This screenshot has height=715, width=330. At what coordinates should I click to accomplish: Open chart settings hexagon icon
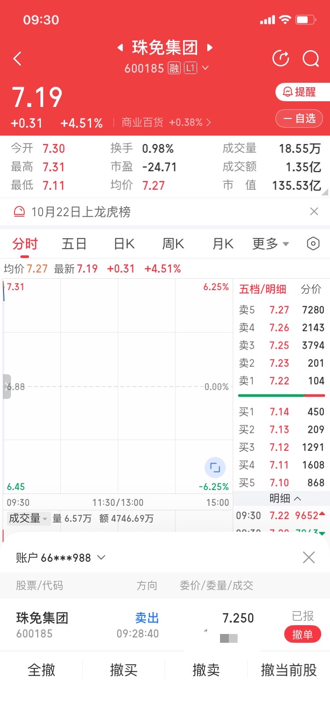(x=313, y=243)
